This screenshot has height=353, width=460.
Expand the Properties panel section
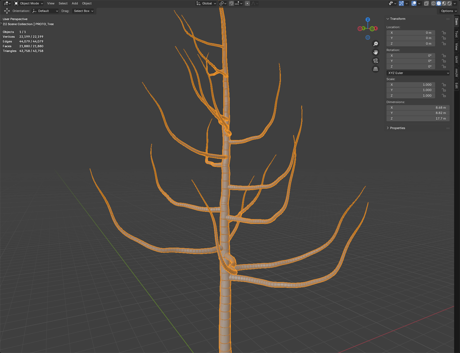[397, 128]
